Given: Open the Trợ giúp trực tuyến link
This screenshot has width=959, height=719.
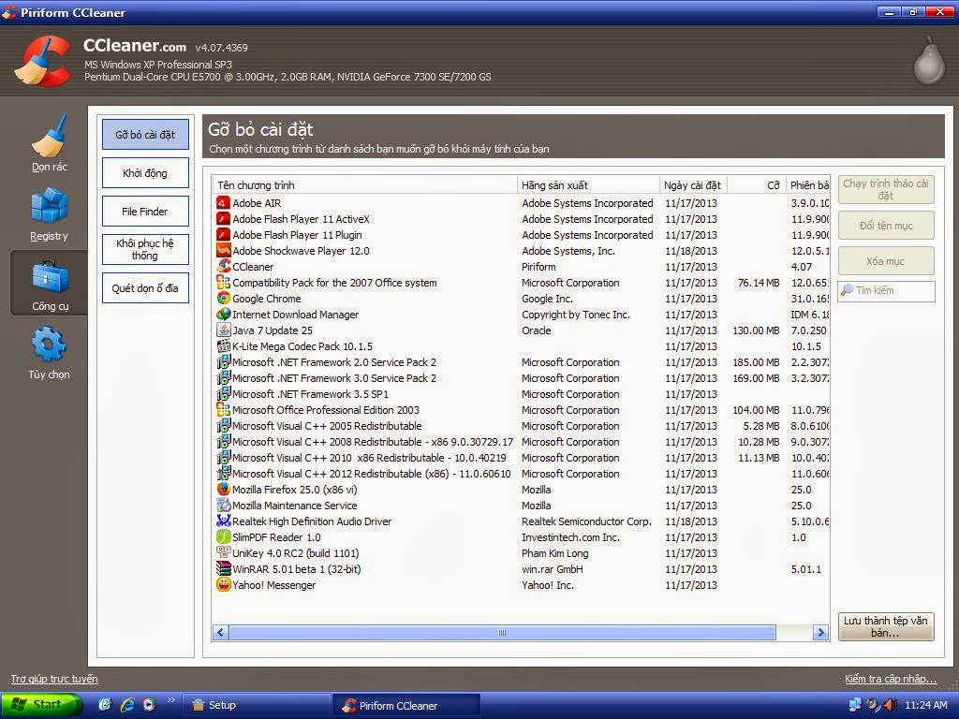Looking at the screenshot, I should coord(54,679).
